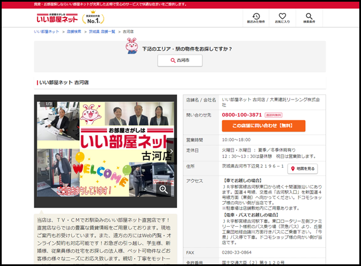Viewport: 361px width, 266px height.
Task: Go to いい部屋ネット breadcrumb link
Action: [x=46, y=31]
